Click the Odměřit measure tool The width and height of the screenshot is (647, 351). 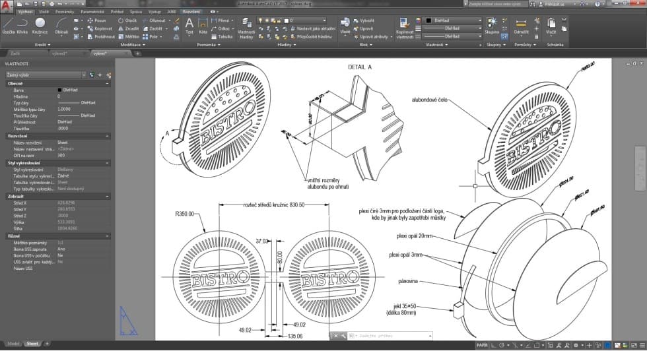521,26
